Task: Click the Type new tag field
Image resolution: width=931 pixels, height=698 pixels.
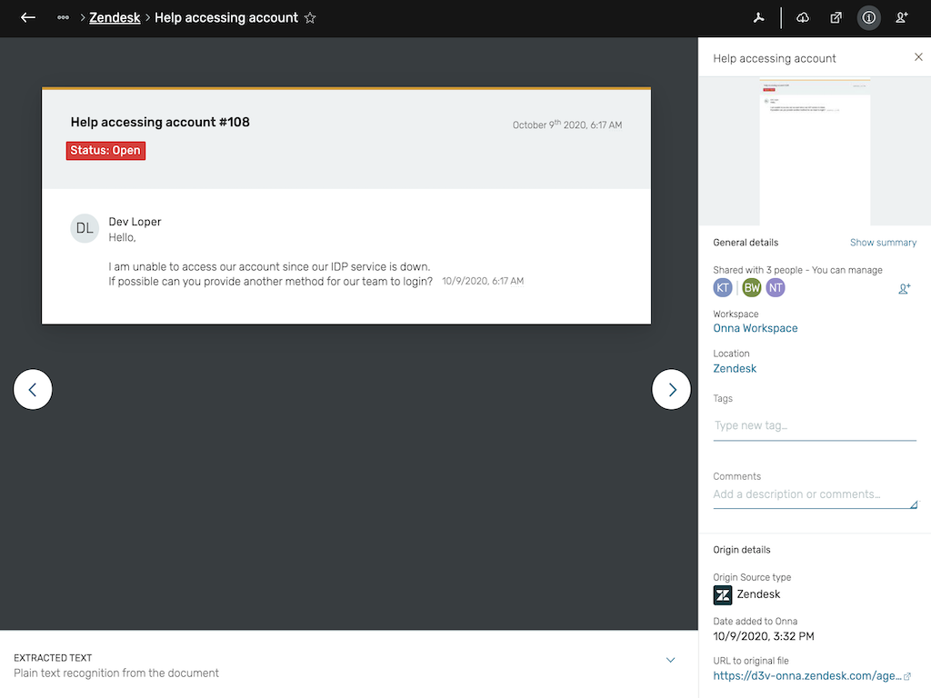Action: [x=815, y=425]
